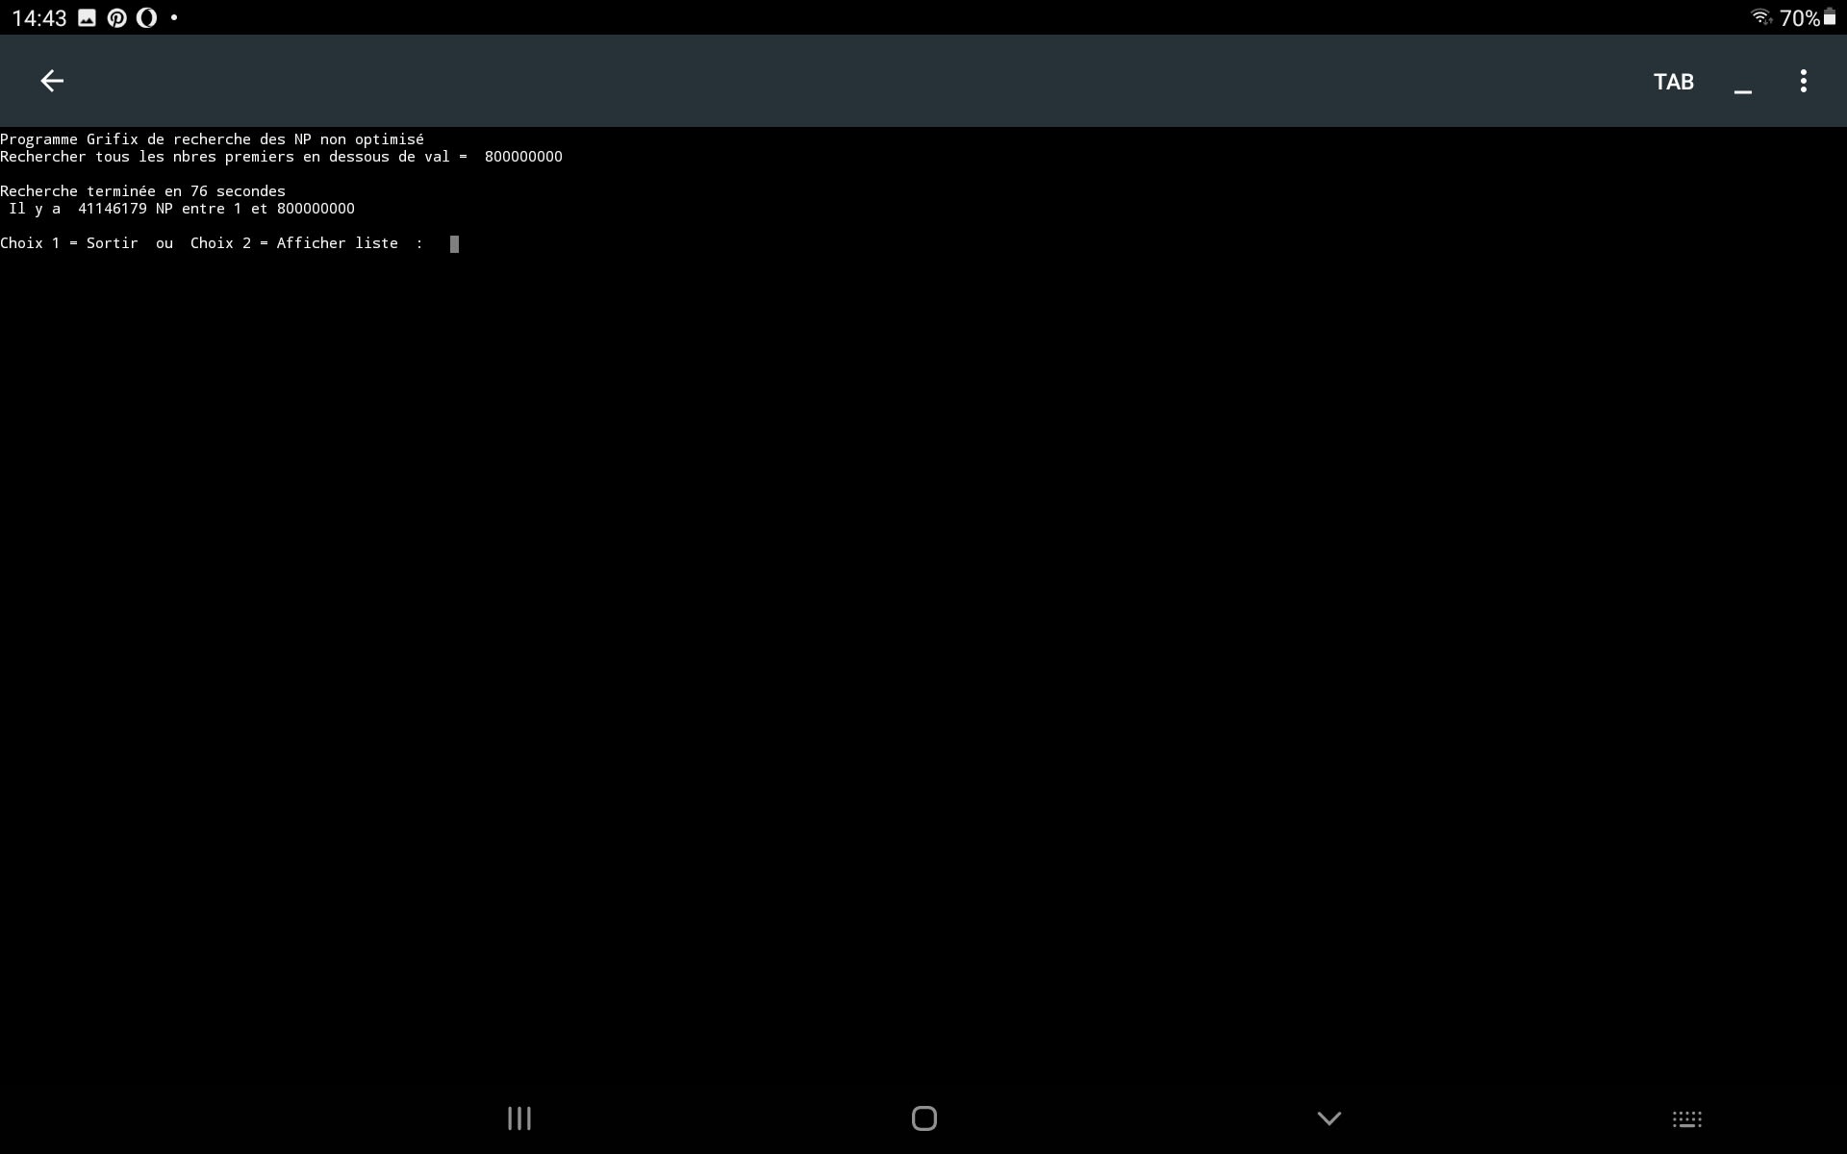Tap the underscore key in the top bar

click(1742, 83)
